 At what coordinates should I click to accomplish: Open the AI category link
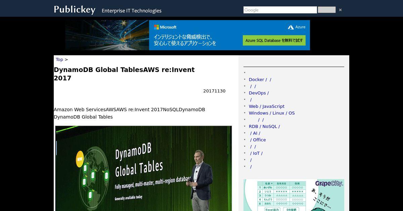[255, 133]
